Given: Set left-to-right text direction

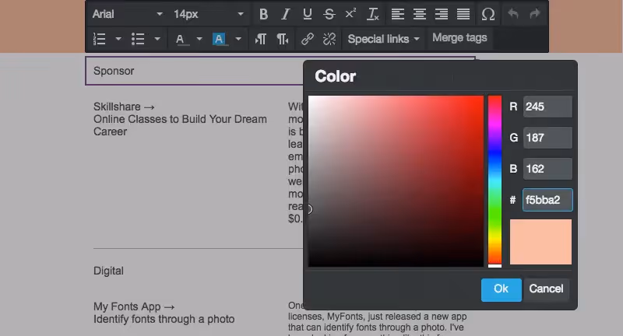Looking at the screenshot, I should click(x=261, y=39).
